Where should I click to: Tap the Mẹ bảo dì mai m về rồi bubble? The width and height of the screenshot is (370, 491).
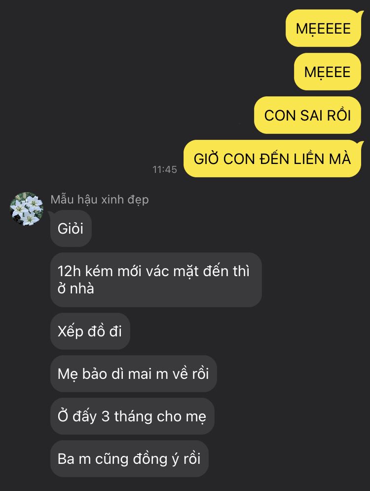pos(133,373)
